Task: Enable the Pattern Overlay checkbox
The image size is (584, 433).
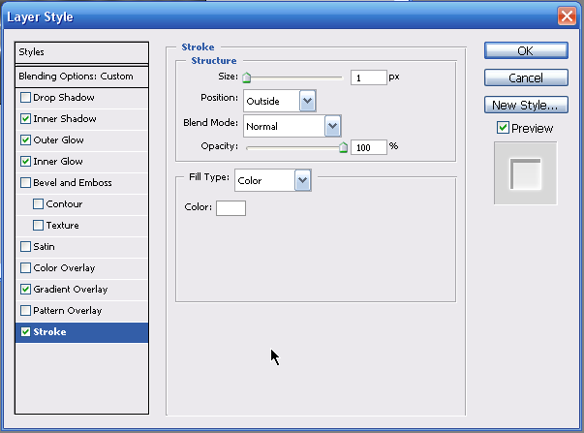Action: click(25, 310)
